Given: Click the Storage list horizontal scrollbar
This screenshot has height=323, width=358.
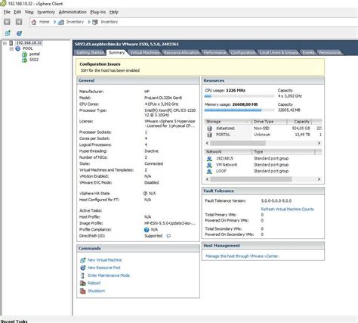Looking at the screenshot, I should 238,143.
